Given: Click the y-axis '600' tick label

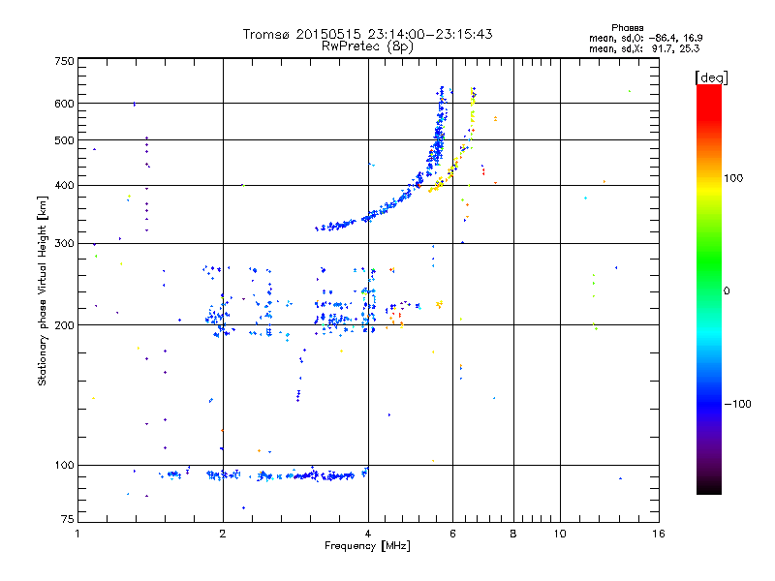Looking at the screenshot, I should point(64,104).
